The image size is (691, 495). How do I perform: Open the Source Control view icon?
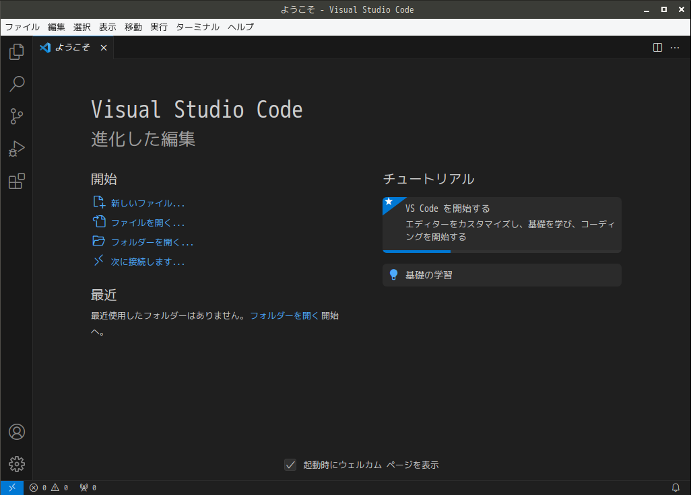[16, 116]
